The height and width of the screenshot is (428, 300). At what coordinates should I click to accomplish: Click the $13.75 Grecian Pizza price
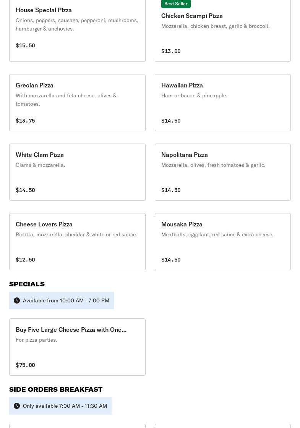pos(25,121)
